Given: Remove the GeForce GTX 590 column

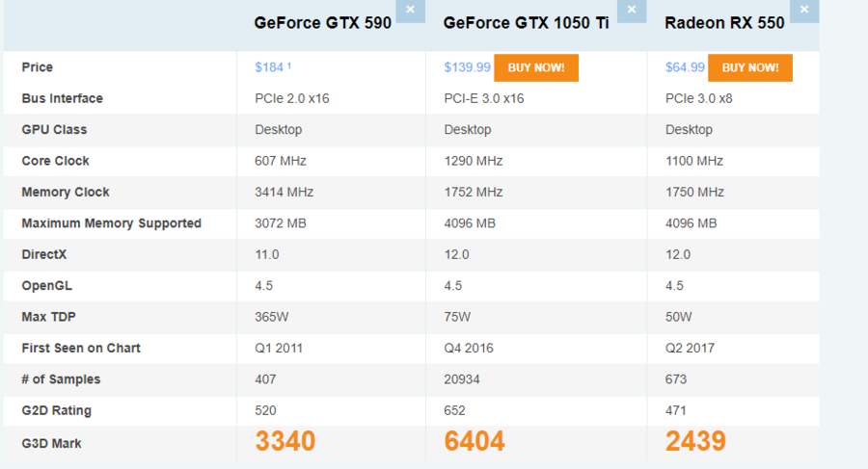Looking at the screenshot, I should click(x=410, y=10).
